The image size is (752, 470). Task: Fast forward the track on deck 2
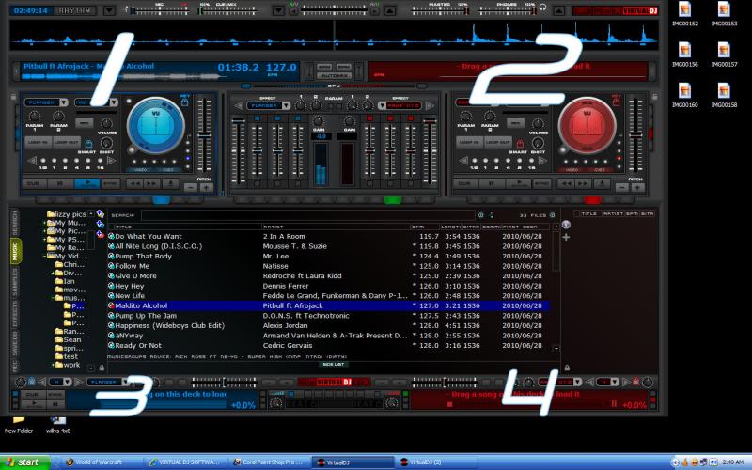[x=583, y=183]
